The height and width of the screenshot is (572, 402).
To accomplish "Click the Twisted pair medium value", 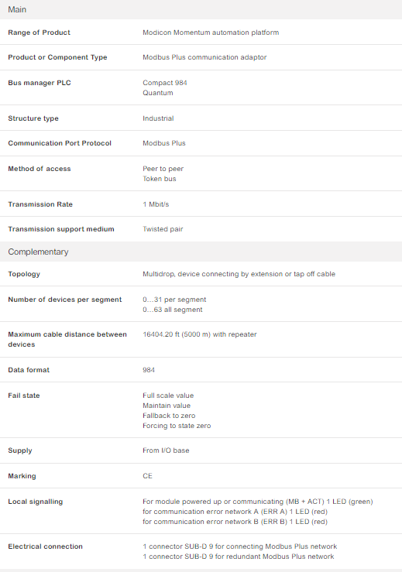I will (x=163, y=229).
